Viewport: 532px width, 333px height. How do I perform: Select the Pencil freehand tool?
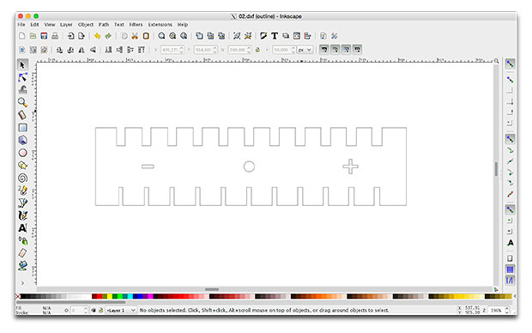point(22,191)
